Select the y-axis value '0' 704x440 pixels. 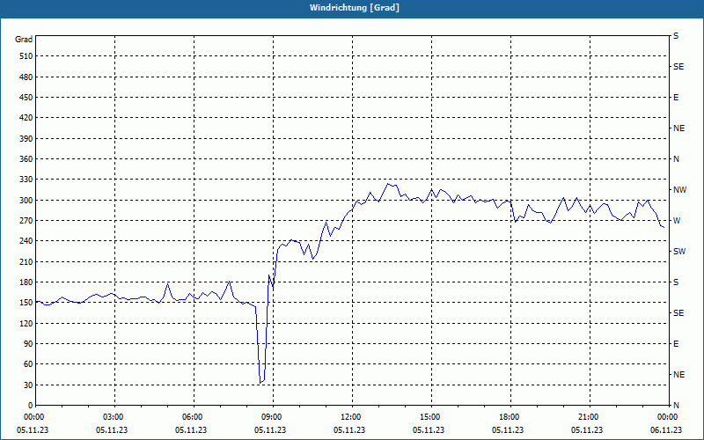pyautogui.click(x=31, y=406)
